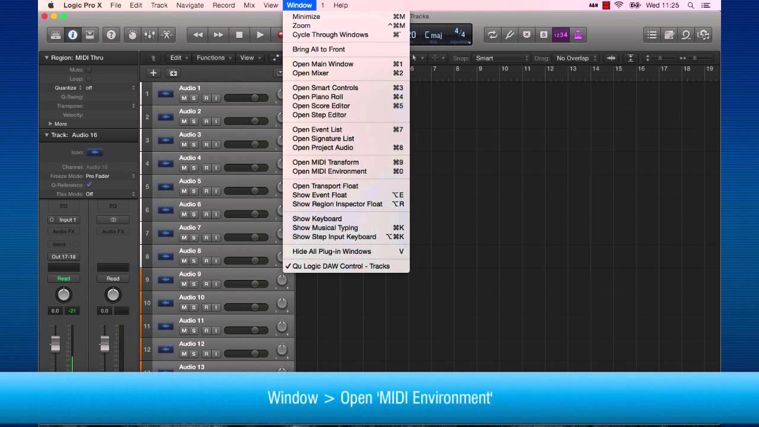The width and height of the screenshot is (759, 427).
Task: Toggle the Inspector 'i' button
Action: coord(72,35)
